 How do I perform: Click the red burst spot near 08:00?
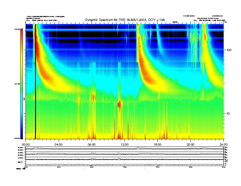(93, 98)
